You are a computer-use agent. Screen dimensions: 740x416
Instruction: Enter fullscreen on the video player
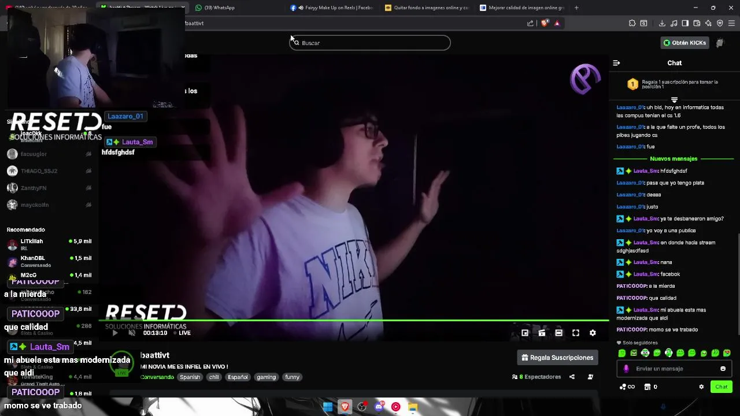point(576,333)
